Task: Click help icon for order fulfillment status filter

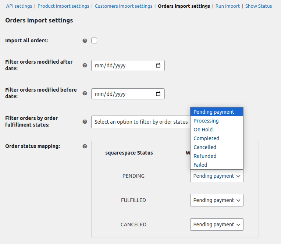Action: tap(85, 121)
